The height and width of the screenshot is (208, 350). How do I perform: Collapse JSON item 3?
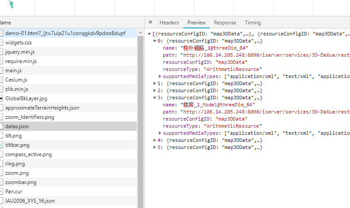point(154,98)
